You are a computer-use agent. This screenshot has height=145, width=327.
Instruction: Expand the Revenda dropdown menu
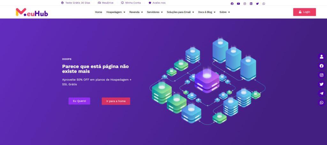[136, 12]
